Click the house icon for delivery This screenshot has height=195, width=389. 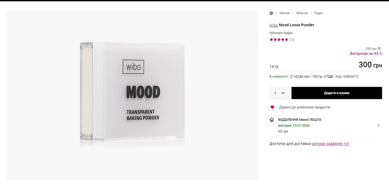(272, 120)
